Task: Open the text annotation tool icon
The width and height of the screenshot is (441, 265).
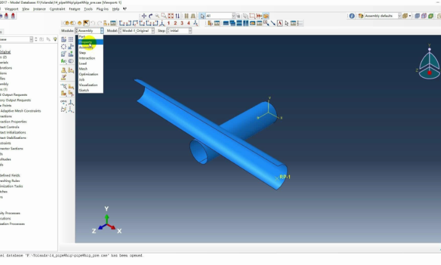Action: [x=279, y=23]
